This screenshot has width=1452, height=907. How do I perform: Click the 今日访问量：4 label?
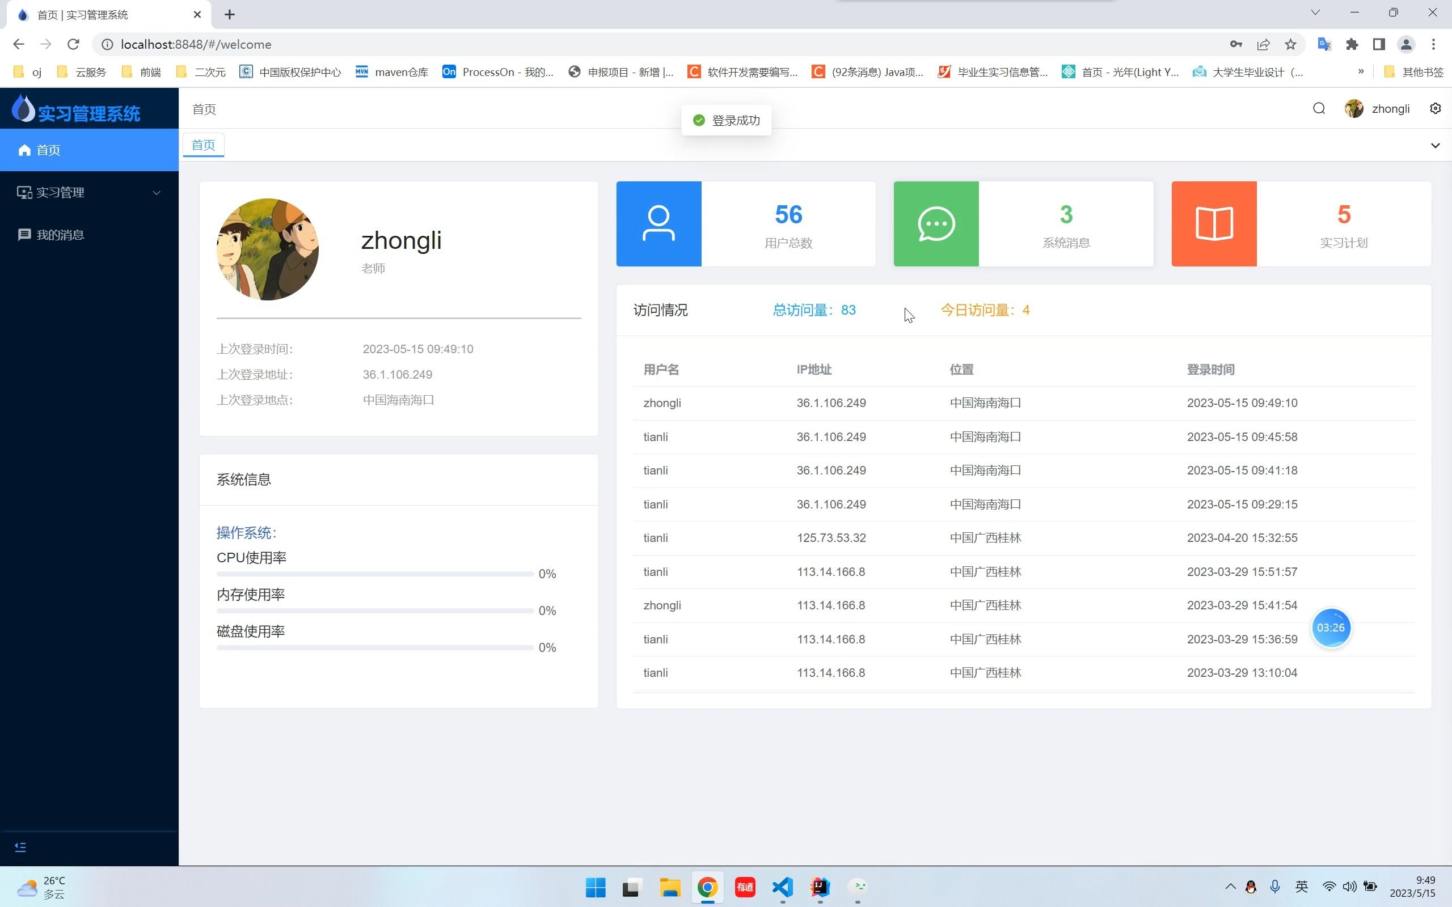pos(985,310)
